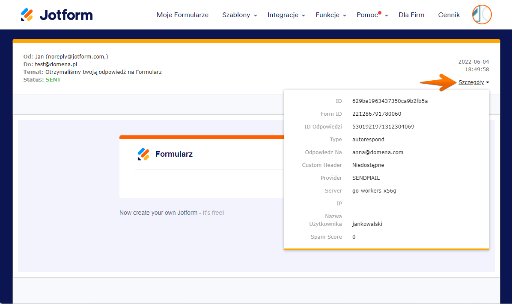Screen dimensions: 512x304
Task: Open Moje Formularze page
Action: click(x=182, y=15)
